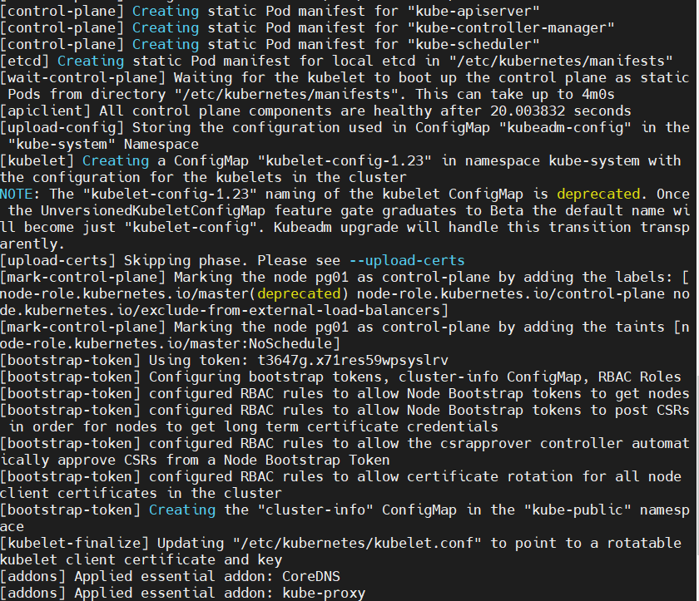Click the "kubeadm-config" ConfigMap name

pos(565,127)
